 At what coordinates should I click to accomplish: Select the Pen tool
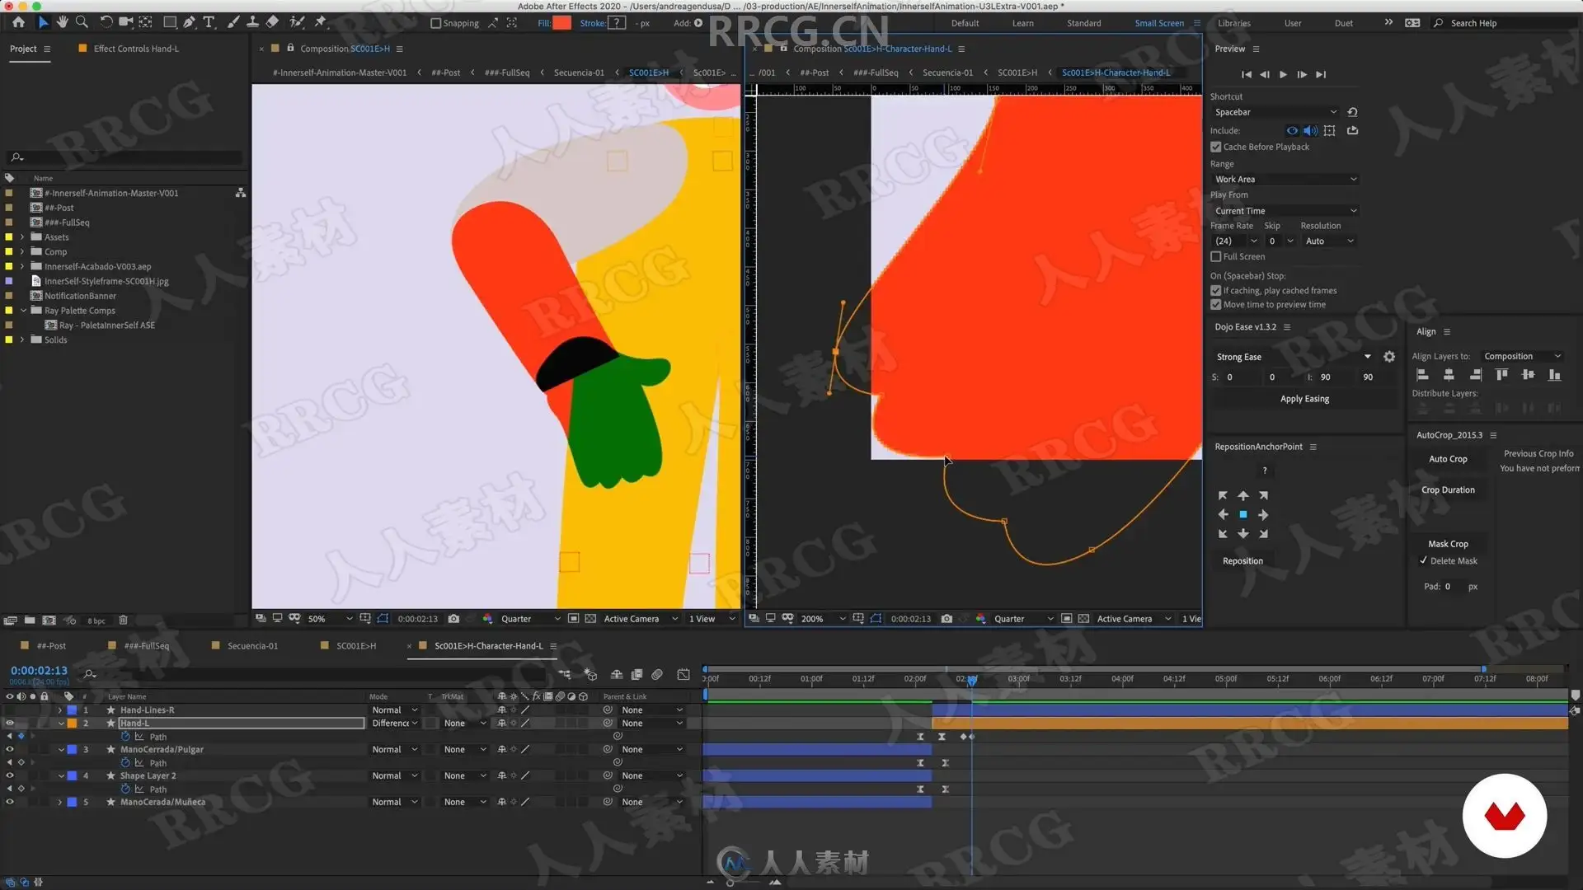pyautogui.click(x=189, y=22)
